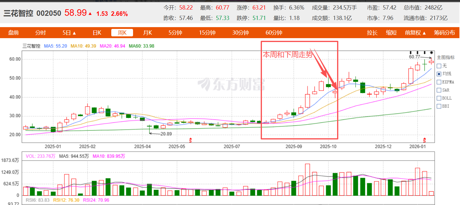Click 拉长 to stretch the chart

click(x=372, y=33)
